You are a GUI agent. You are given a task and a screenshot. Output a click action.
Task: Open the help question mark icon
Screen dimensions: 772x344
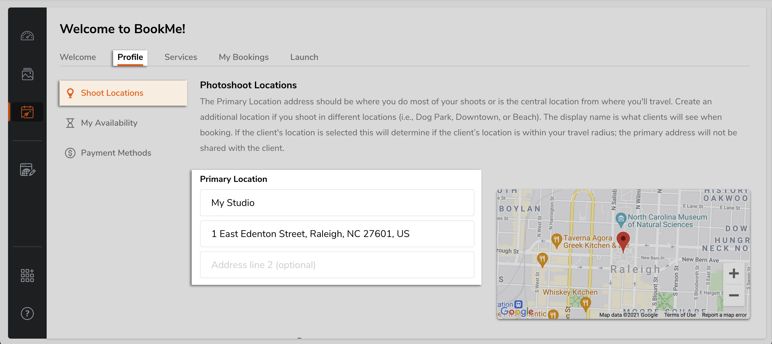point(27,314)
